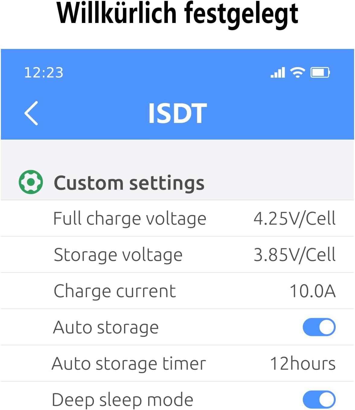This screenshot has height=410, width=355.
Task: Tap the cellular signal bars icon
Action: click(x=278, y=73)
